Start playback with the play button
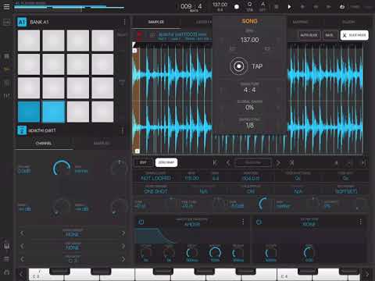This screenshot has width=375, height=281. pos(289,7)
